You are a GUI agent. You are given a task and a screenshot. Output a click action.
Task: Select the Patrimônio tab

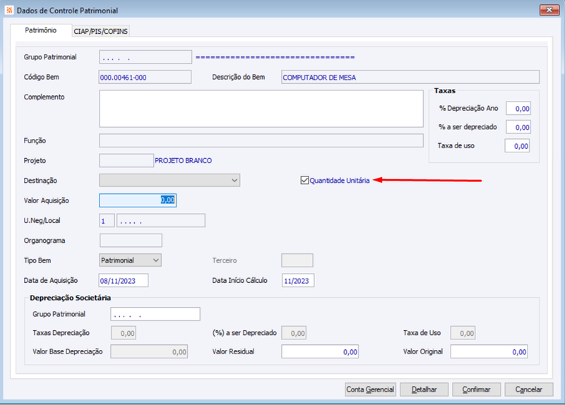[41, 30]
